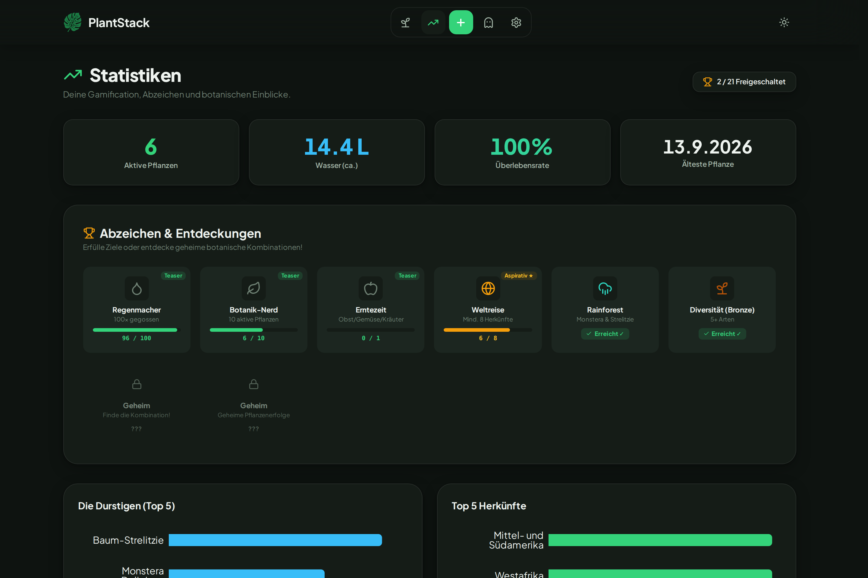Click the trophy icon beside Abzeichen & Entdeckungen

[x=89, y=233]
